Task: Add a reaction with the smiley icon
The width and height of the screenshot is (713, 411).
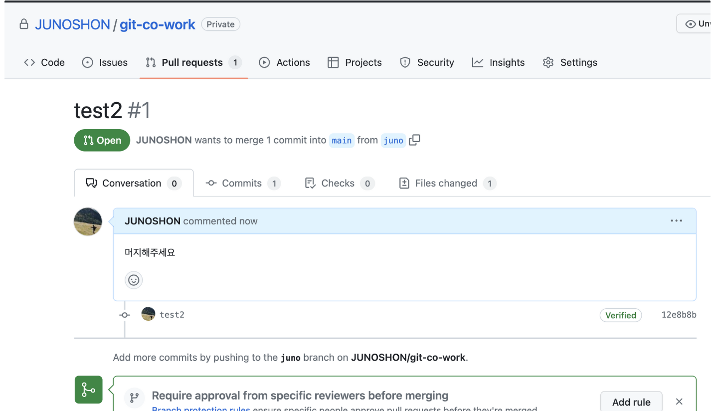Action: click(x=134, y=280)
